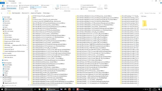Open the Opções button
Screen dimensions: 162x91
point(106,7)
